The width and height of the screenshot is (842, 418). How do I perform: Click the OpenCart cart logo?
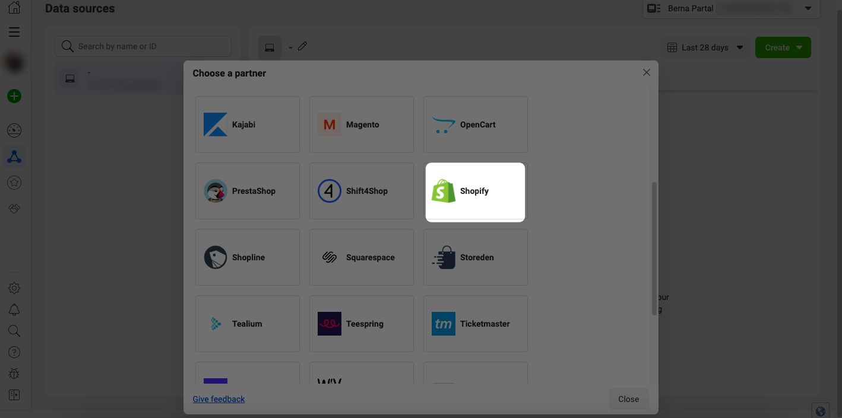coord(444,125)
